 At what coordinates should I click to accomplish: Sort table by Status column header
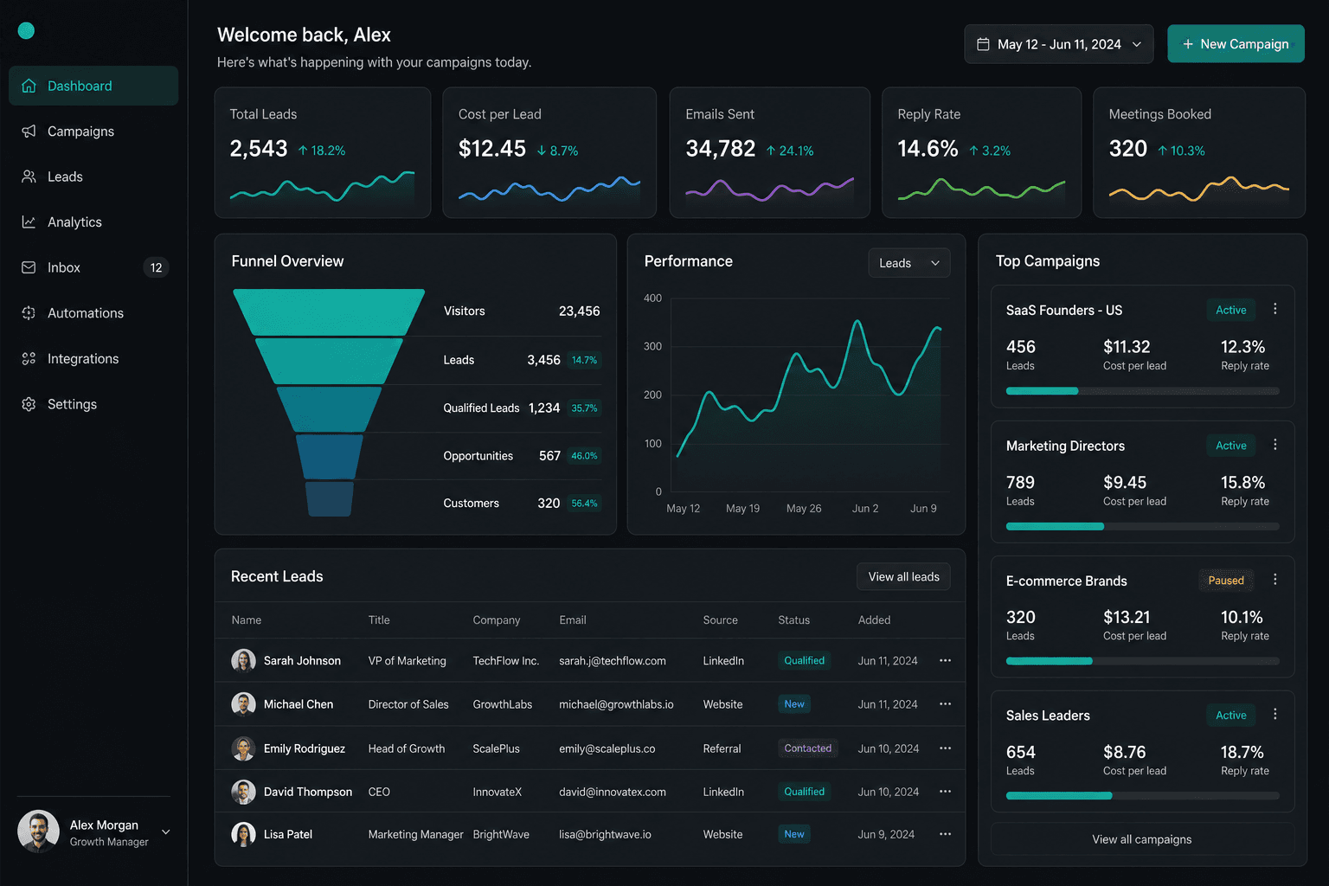(x=793, y=620)
